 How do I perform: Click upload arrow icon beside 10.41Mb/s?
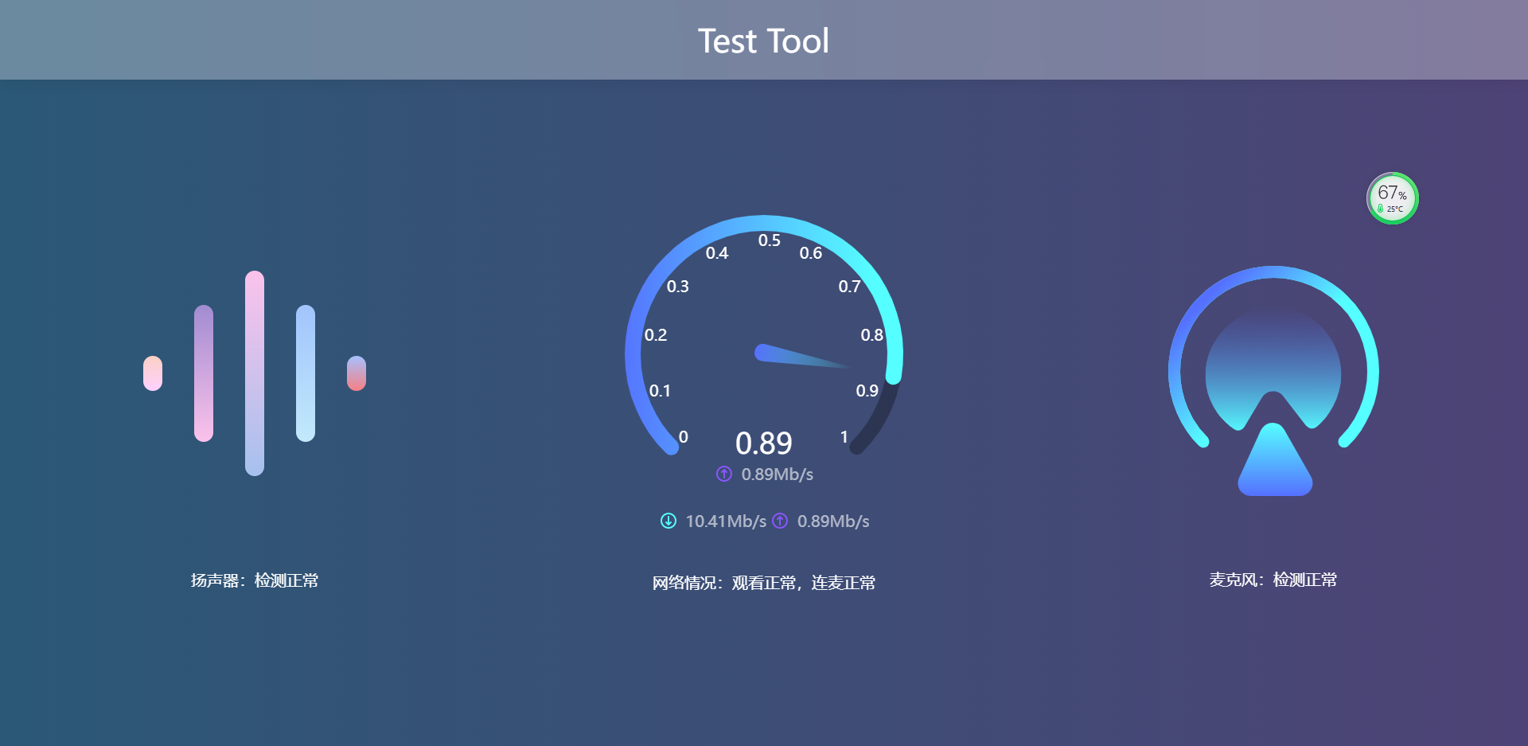pos(780,521)
